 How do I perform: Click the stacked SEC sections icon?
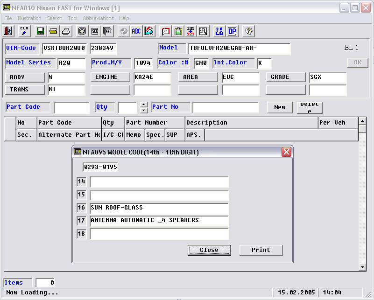[107, 31]
